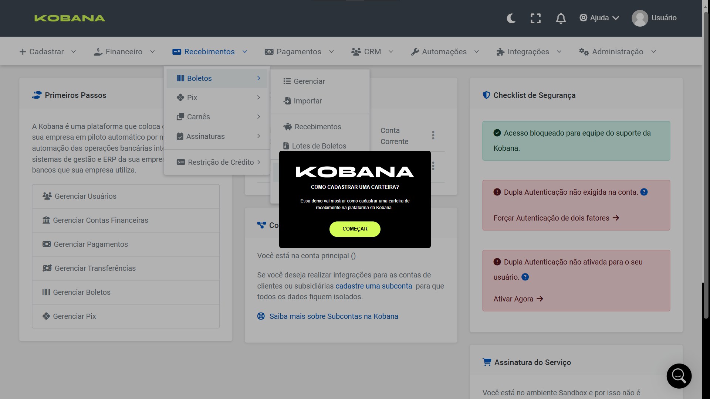The height and width of the screenshot is (399, 710).
Task: Click the Recebimentos menu label
Action: point(209,52)
